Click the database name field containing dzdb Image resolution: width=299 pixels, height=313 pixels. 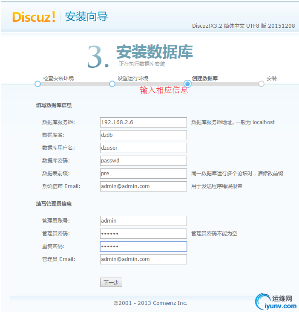click(x=143, y=135)
